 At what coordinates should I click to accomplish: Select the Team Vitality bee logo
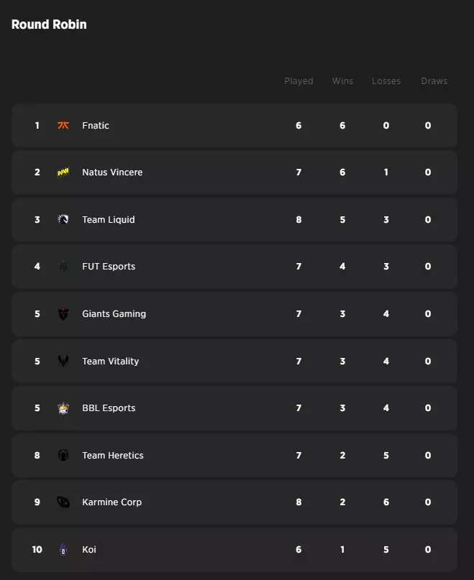click(x=63, y=361)
